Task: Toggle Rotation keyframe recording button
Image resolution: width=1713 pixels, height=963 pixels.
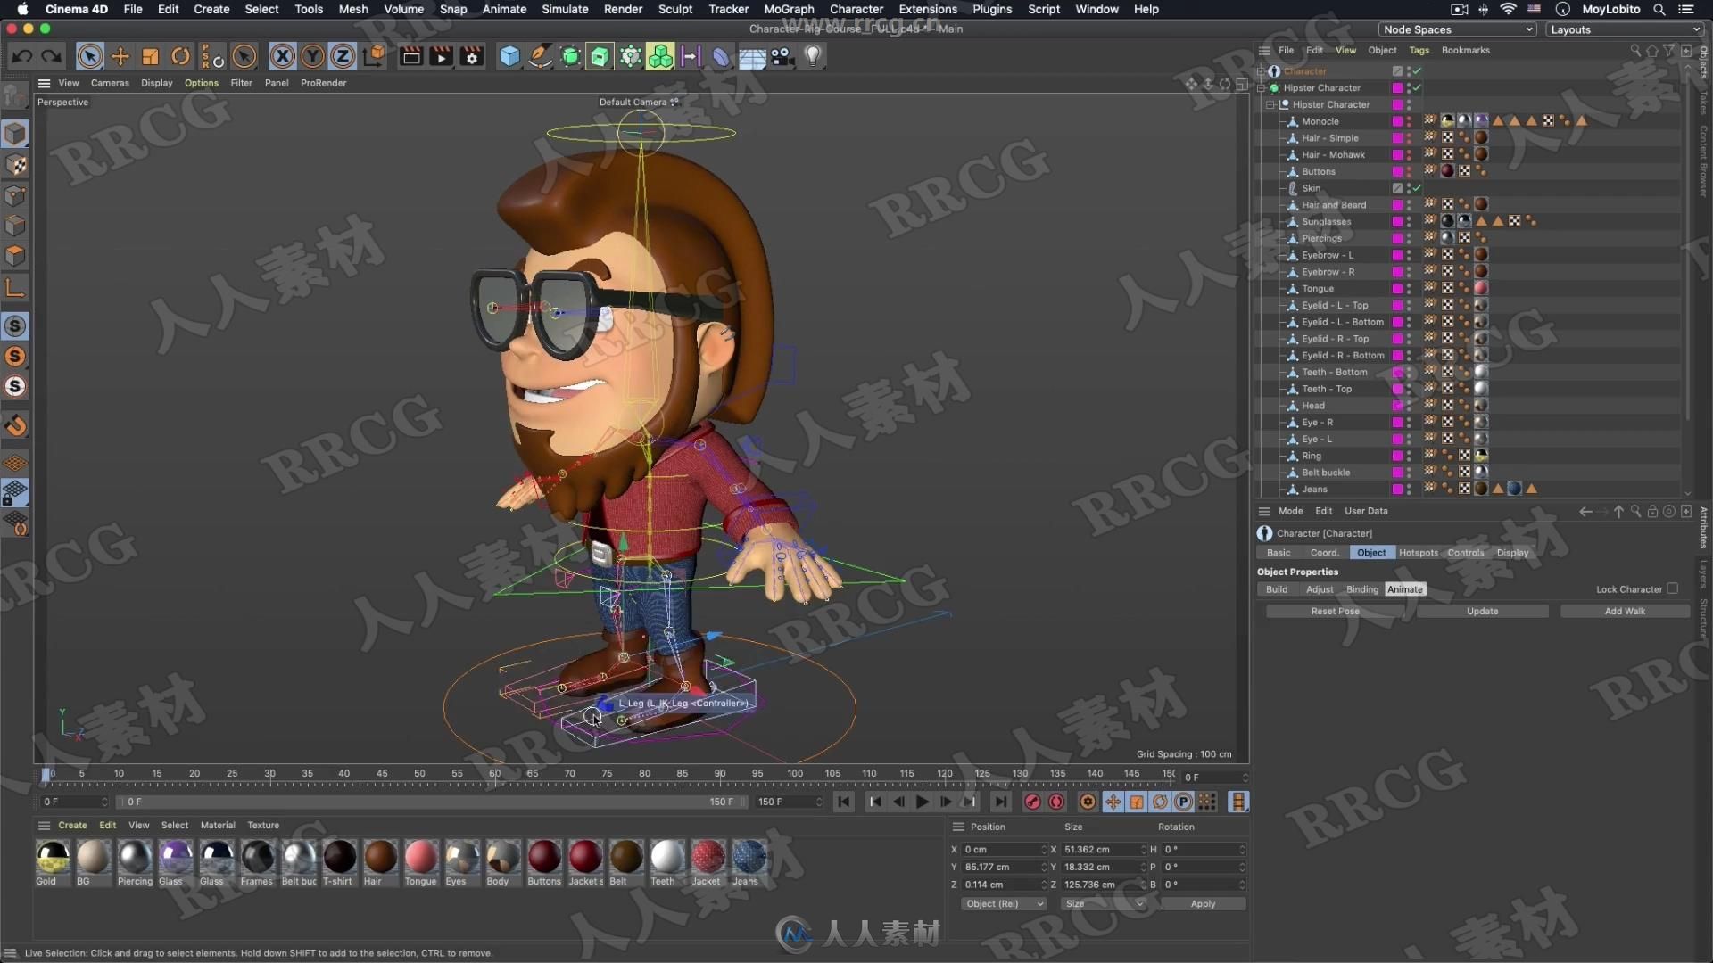Action: point(1160,802)
